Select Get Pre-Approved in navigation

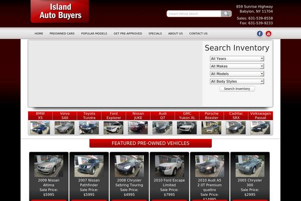click(x=128, y=34)
